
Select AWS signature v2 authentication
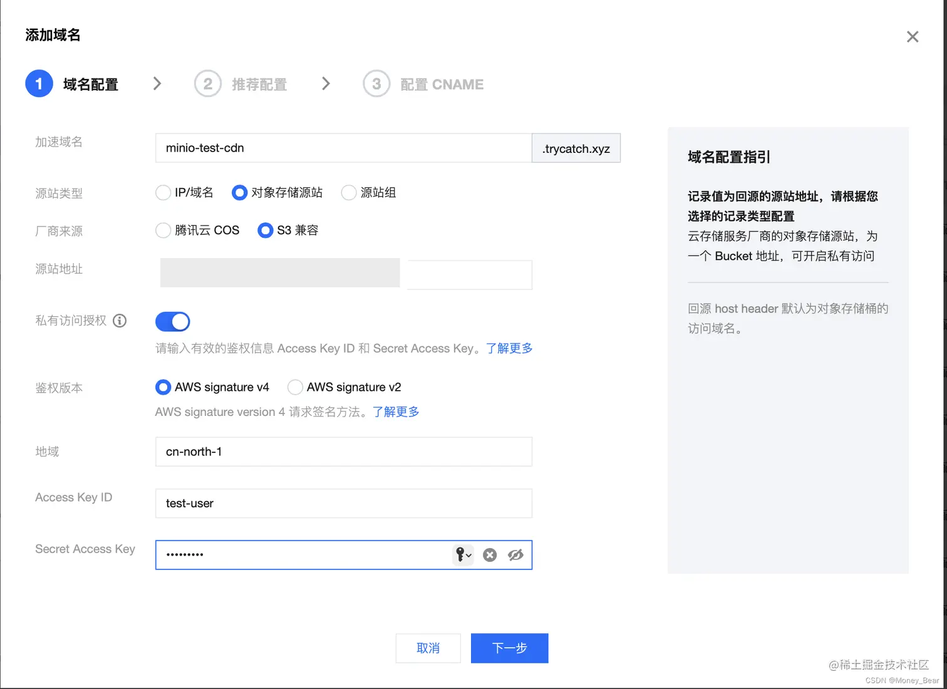pos(294,387)
